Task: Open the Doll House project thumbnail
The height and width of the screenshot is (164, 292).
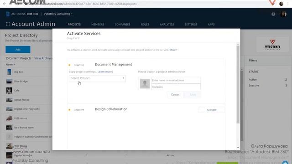Action: pos(9,118)
